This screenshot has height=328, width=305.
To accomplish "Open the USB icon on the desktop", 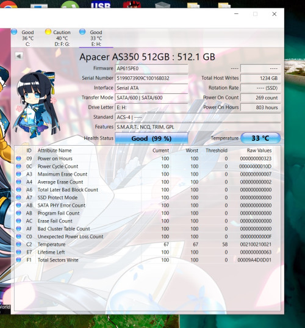I will pos(101,5).
